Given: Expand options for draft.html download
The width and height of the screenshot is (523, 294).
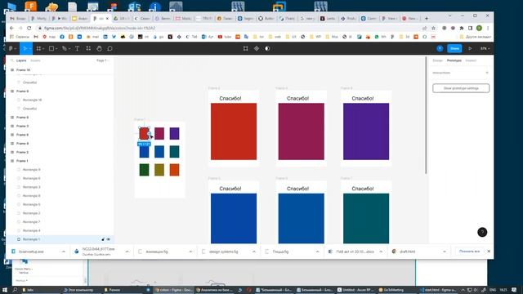Looking at the screenshot, I should (x=445, y=252).
